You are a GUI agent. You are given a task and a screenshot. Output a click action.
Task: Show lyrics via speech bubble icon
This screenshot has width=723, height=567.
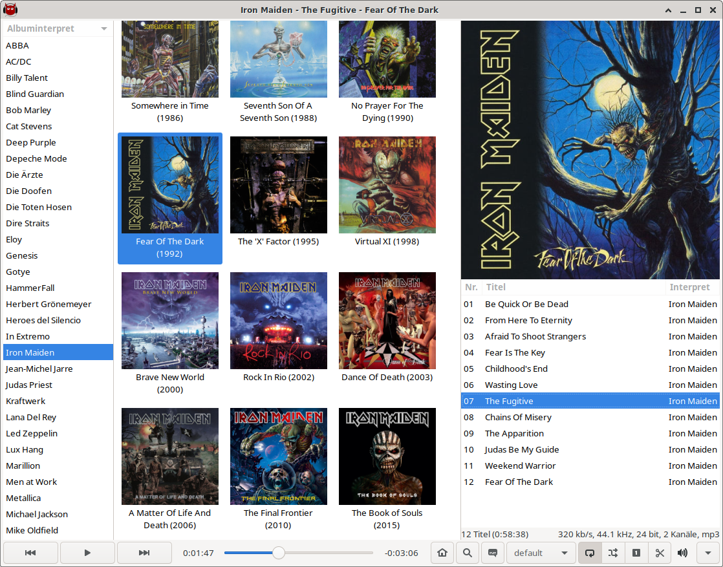coord(492,553)
